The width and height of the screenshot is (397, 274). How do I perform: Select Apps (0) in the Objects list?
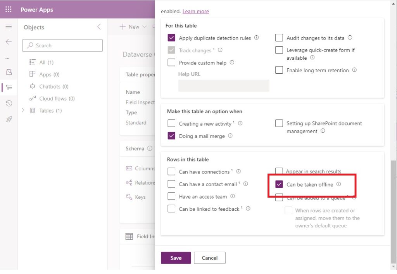click(x=44, y=74)
